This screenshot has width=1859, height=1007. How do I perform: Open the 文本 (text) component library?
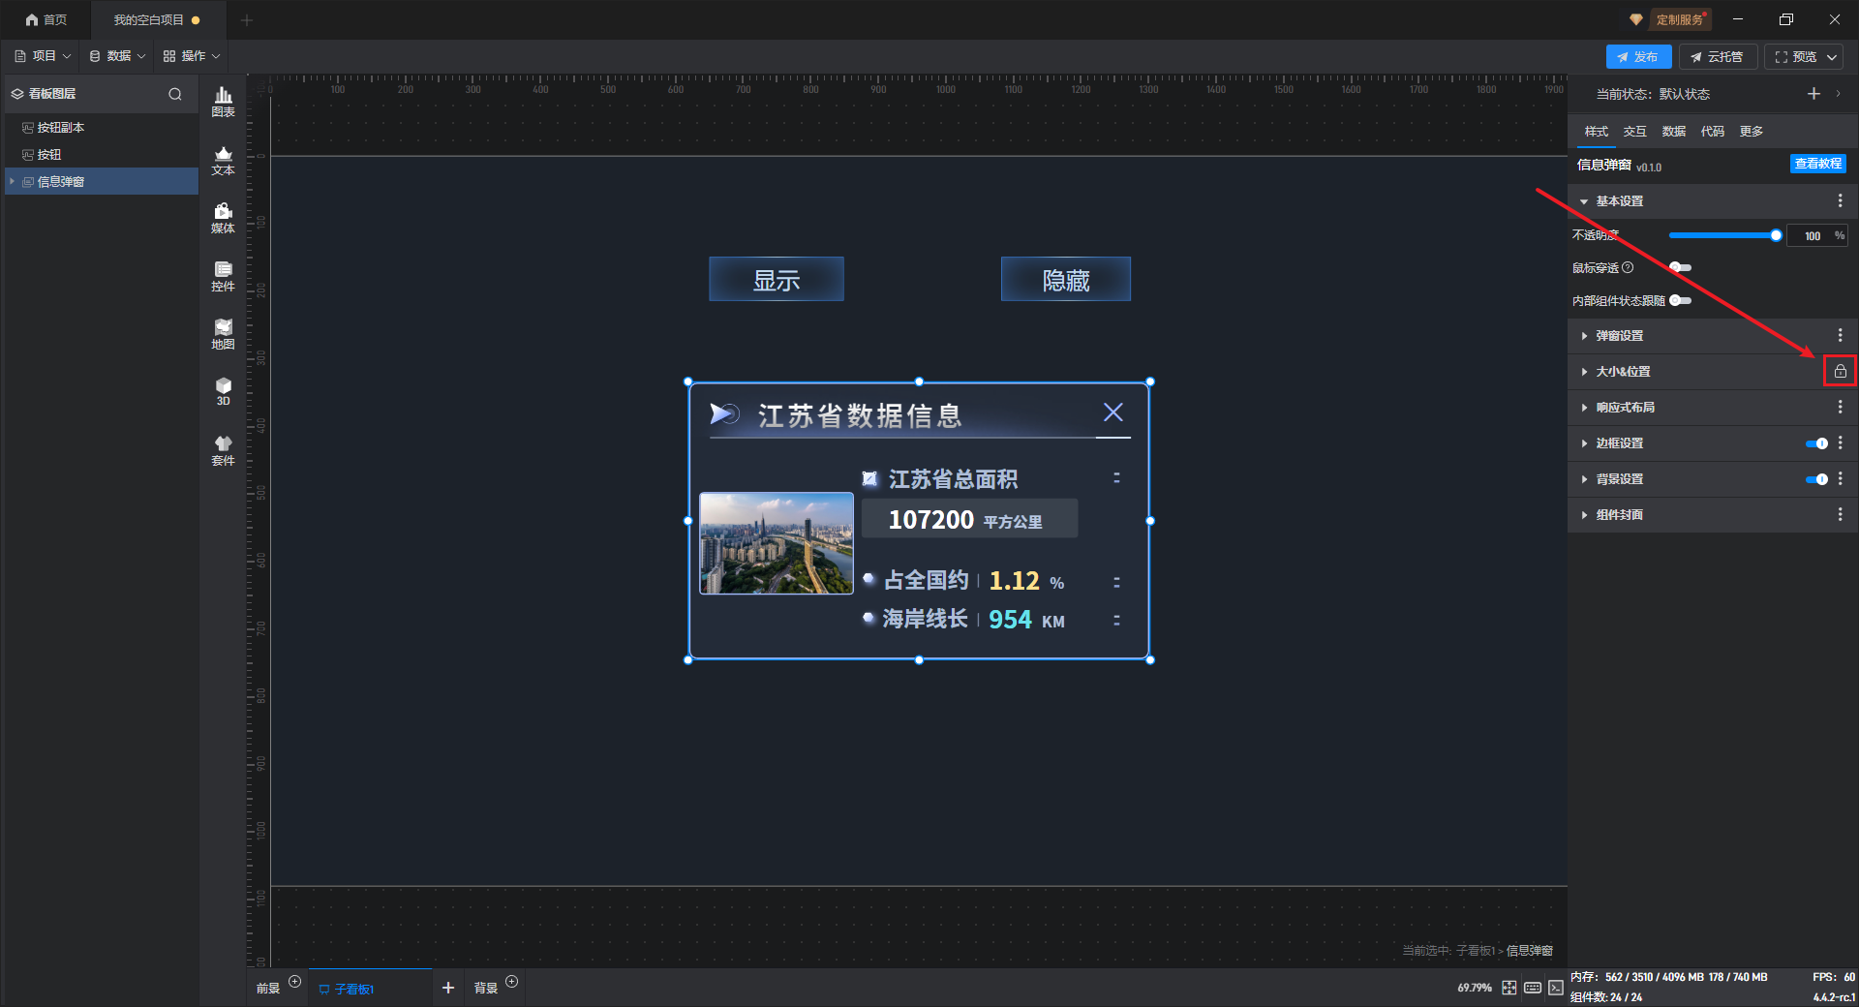223,160
